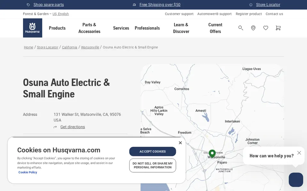
Task: Click Get directions link
Action: [73, 127]
